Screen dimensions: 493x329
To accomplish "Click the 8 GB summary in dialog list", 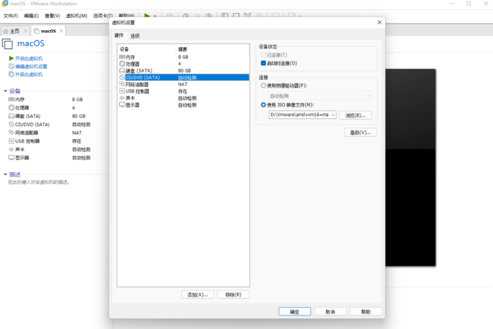I will click(183, 57).
